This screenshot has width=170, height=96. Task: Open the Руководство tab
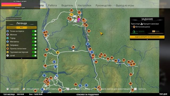click(103, 5)
